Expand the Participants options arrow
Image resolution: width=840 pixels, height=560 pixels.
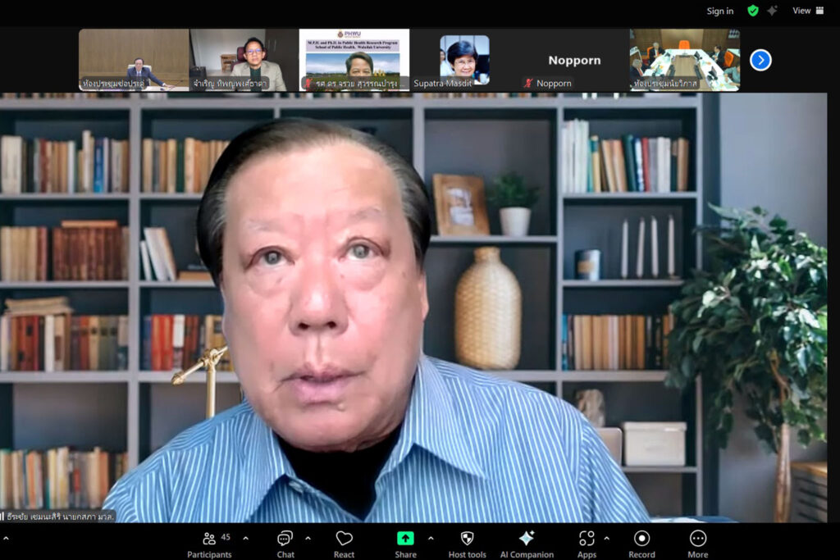245,539
